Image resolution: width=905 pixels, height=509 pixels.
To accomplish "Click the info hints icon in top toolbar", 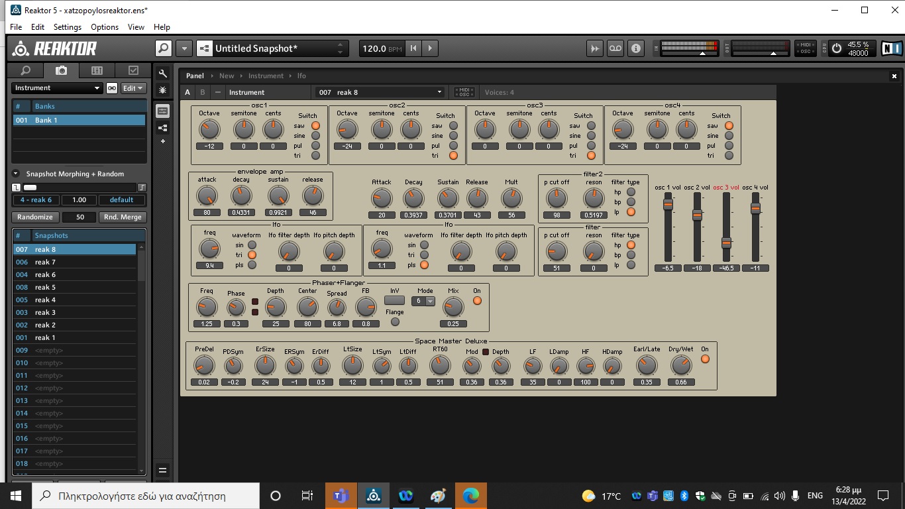I will coord(636,48).
